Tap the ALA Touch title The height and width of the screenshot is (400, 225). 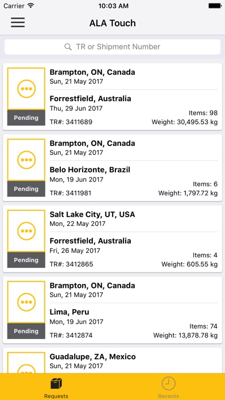point(113,23)
